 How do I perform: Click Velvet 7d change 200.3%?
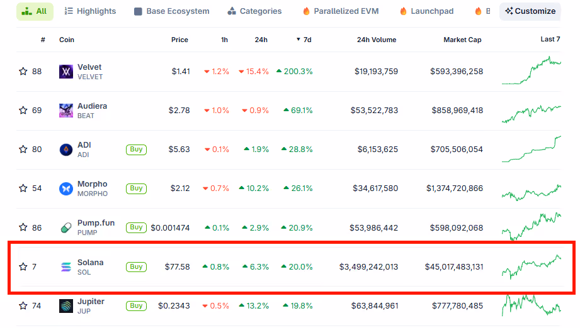pos(295,72)
